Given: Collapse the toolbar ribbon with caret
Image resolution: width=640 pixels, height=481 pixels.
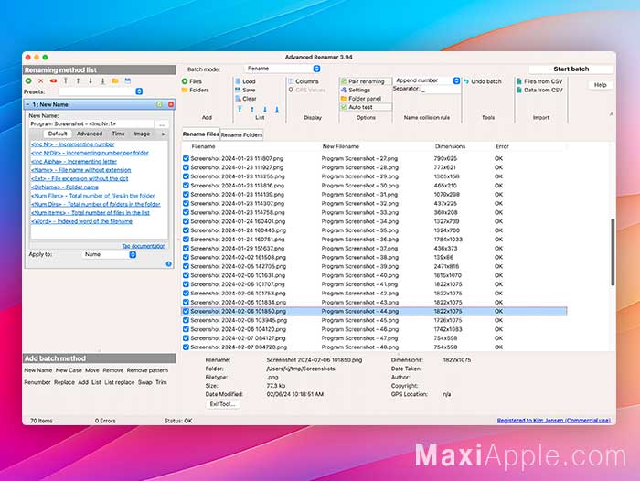Looking at the screenshot, I should tap(611, 114).
